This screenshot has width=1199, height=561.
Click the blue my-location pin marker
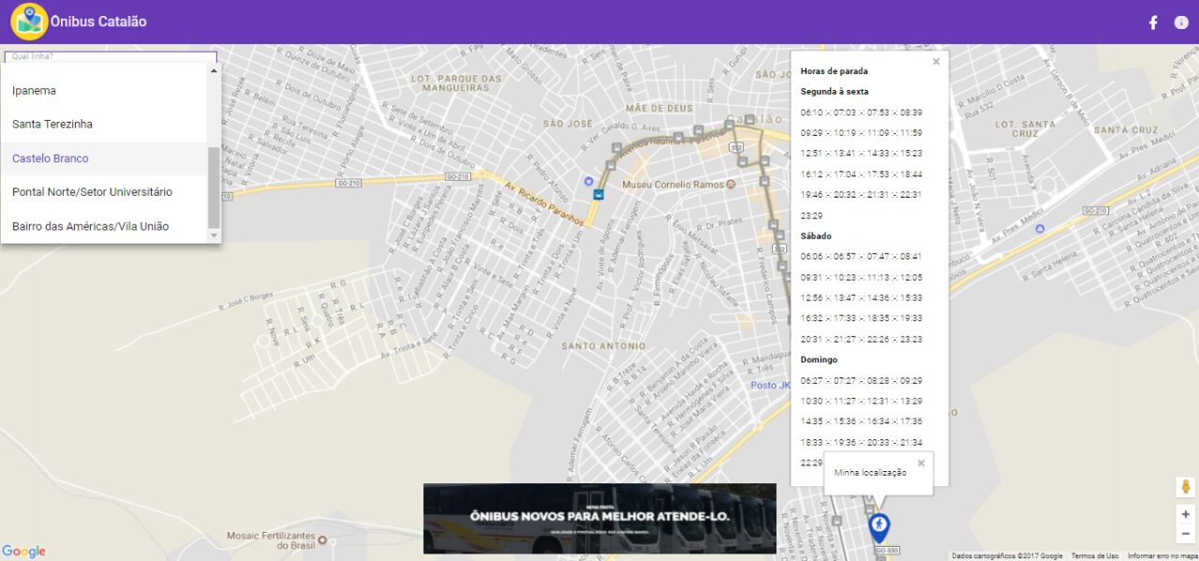(x=879, y=527)
